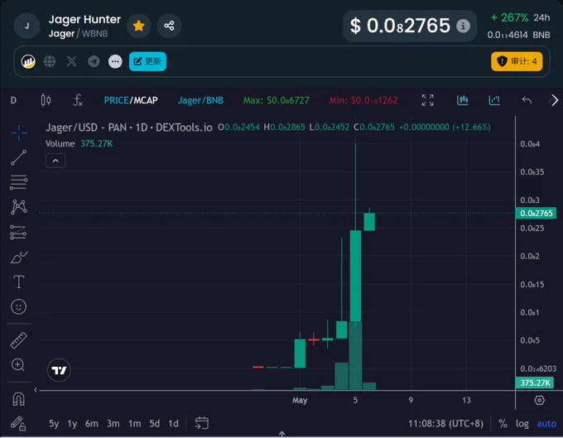Click the current price label 0.0₈2765

536,214
